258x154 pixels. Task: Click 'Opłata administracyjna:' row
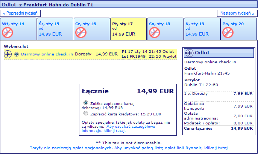pos(219,116)
